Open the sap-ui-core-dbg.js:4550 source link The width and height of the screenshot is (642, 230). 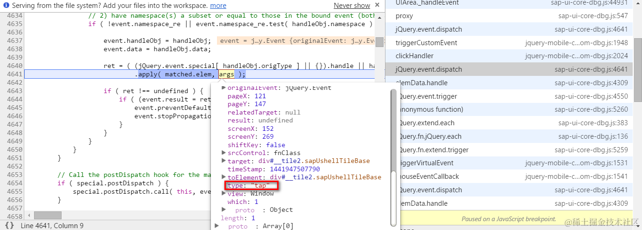[591, 96]
